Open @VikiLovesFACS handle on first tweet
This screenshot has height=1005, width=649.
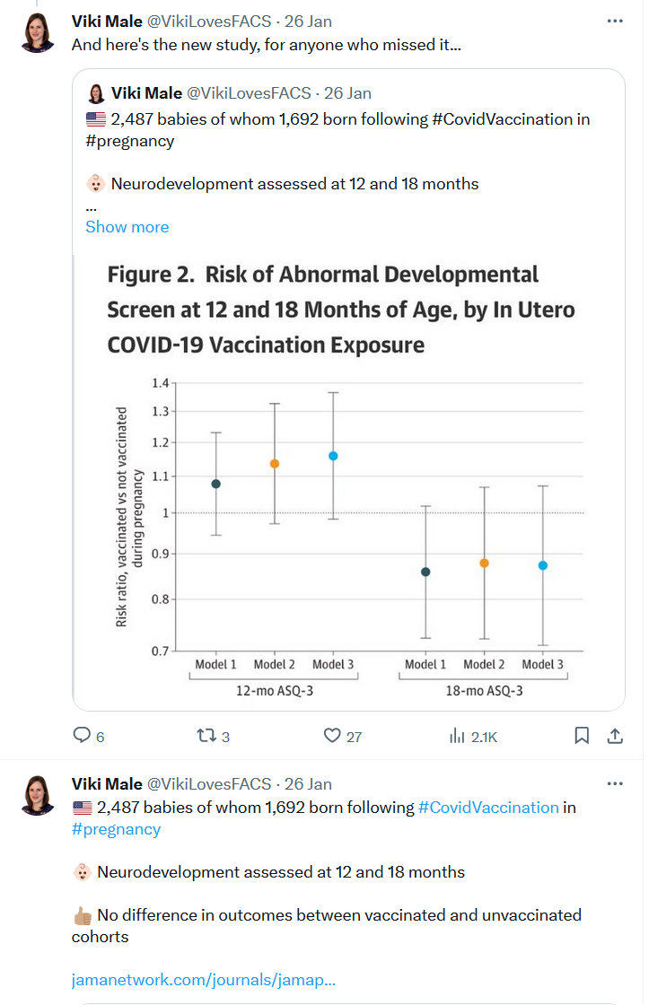point(209,22)
